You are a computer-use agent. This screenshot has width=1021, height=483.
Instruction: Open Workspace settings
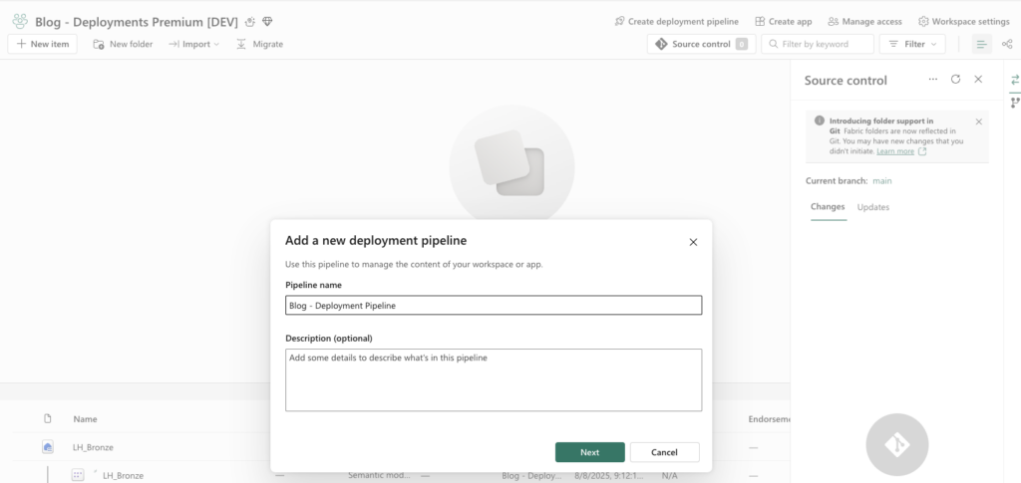click(x=963, y=21)
